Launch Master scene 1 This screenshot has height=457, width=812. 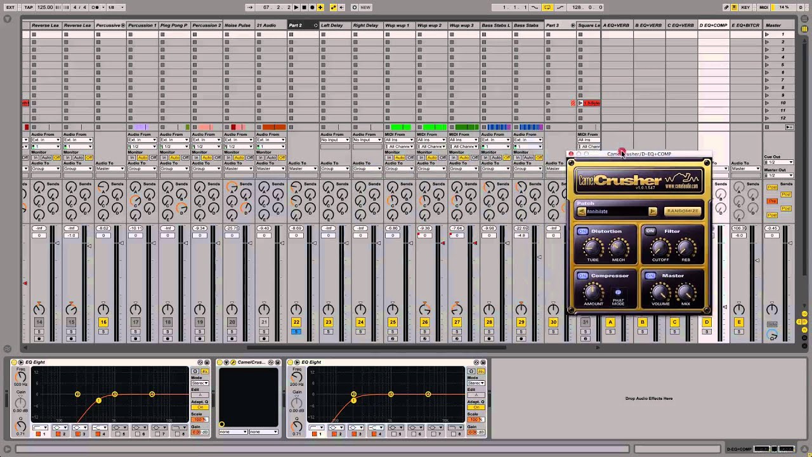pos(767,34)
